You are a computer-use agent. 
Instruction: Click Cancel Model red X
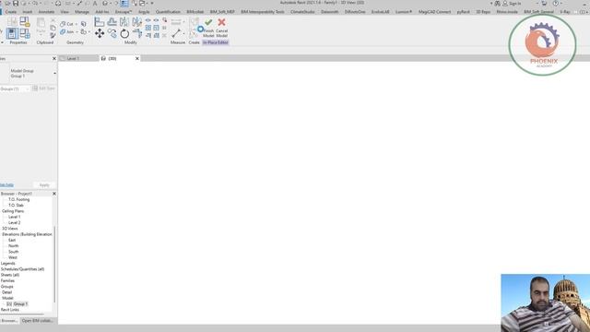[221, 22]
